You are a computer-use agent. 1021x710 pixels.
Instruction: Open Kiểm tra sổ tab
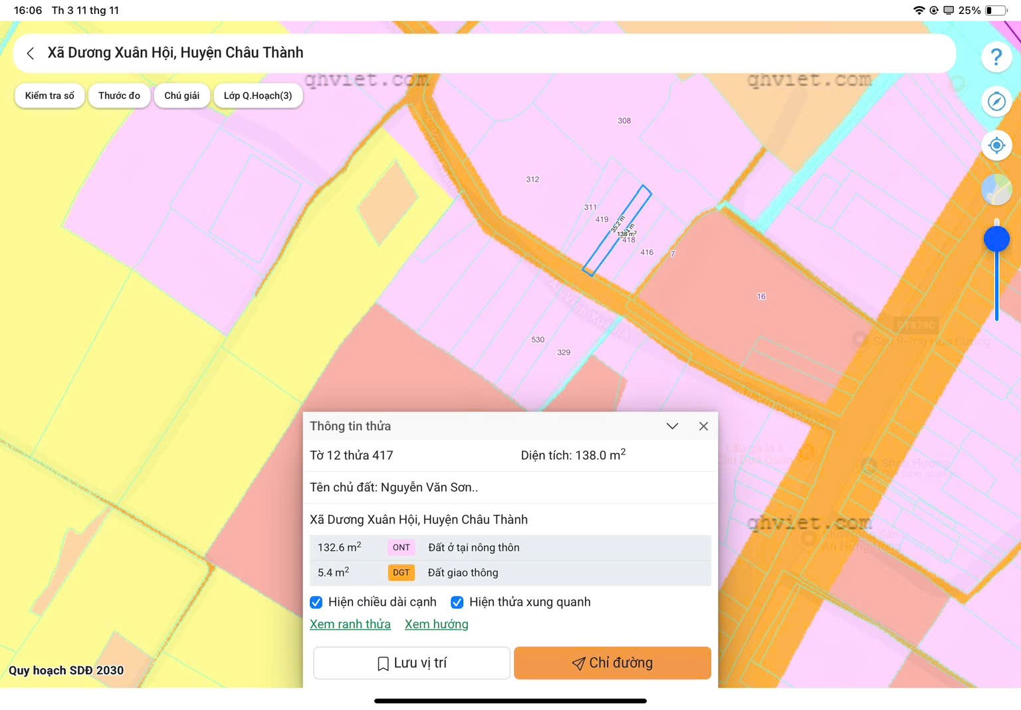50,96
